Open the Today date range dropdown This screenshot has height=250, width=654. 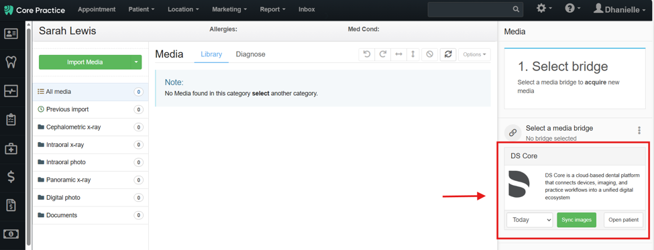click(530, 220)
